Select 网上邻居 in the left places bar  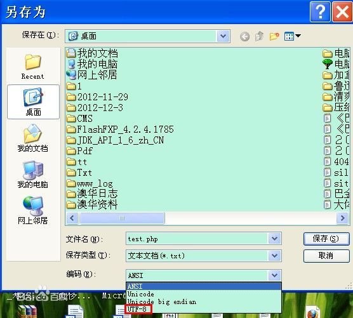point(33,210)
